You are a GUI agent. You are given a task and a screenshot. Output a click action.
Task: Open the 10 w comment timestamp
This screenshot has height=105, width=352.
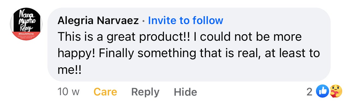click(68, 92)
